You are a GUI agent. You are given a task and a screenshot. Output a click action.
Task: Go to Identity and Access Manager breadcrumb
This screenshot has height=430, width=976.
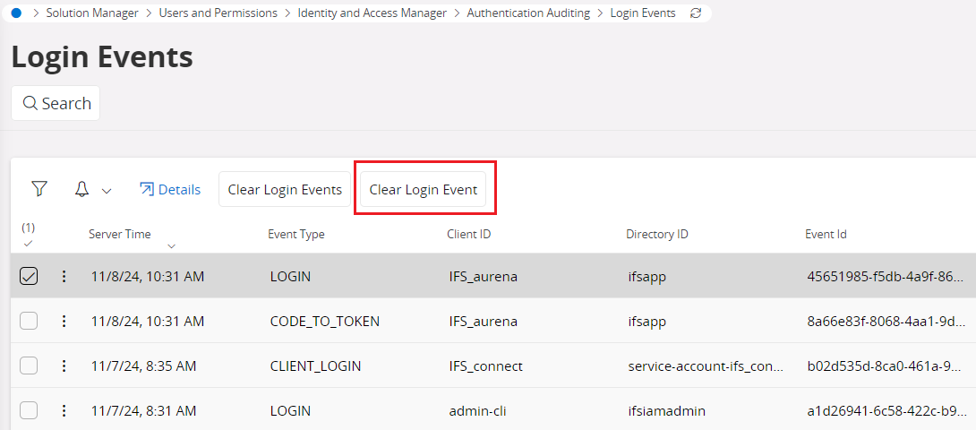click(372, 13)
